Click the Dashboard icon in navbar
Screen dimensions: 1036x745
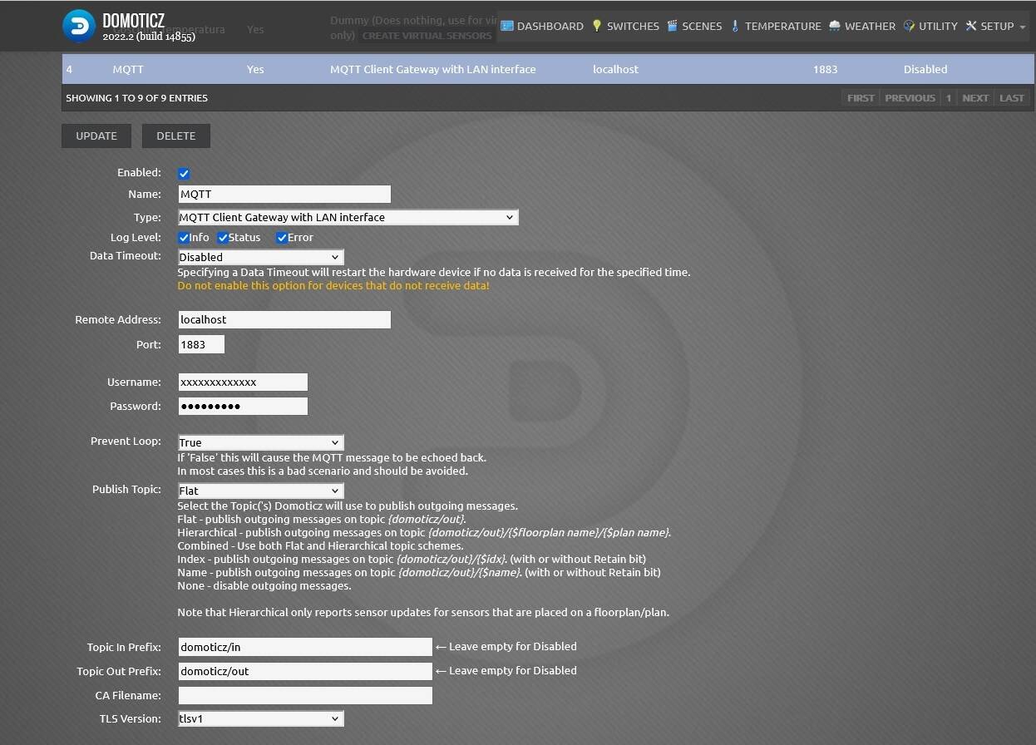click(x=506, y=26)
